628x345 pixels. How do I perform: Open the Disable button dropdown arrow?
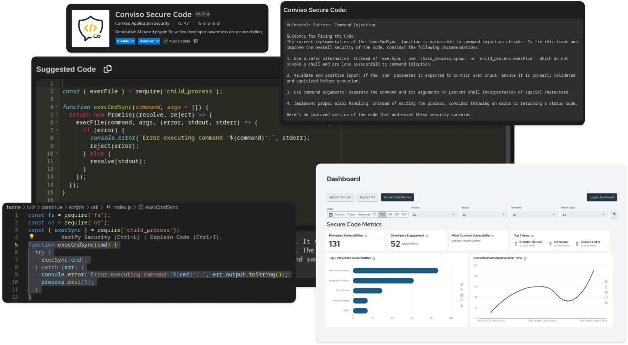tap(133, 41)
